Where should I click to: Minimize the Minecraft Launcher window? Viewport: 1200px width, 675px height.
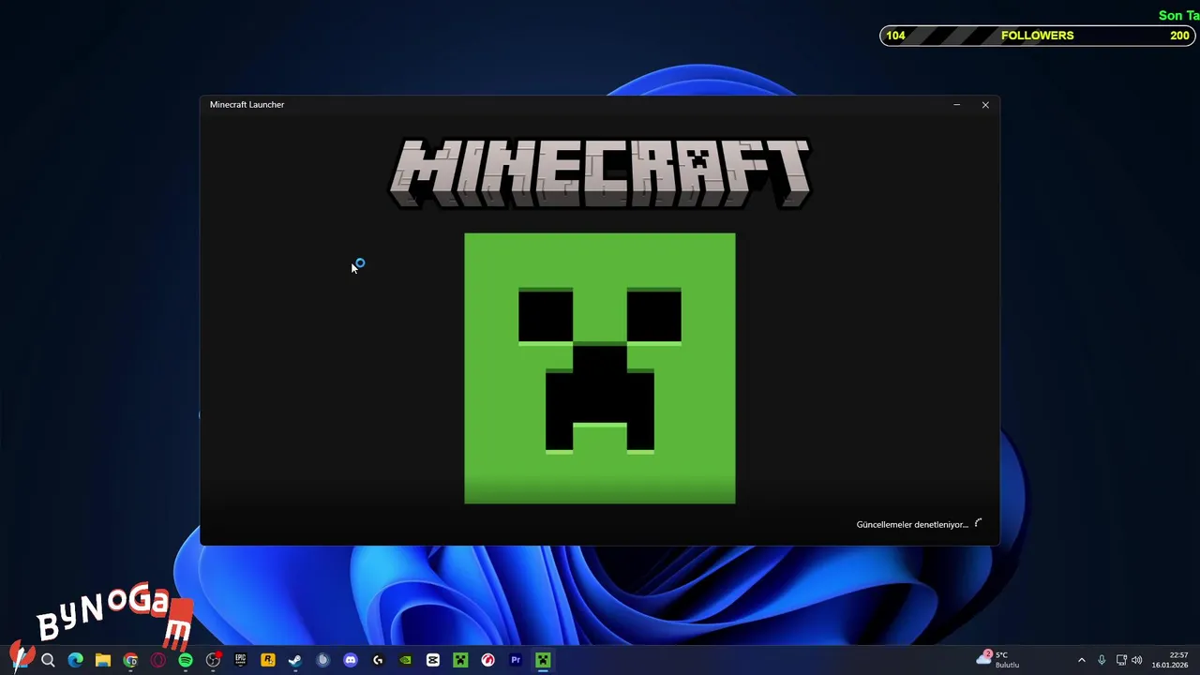956,105
